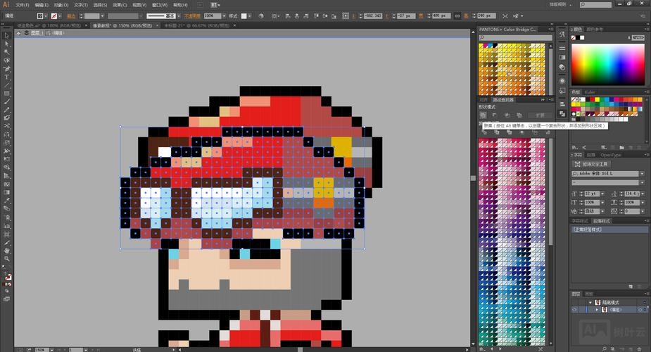The image size is (651, 352).
Task: Click the Pathfinder dock icon
Action: pos(562,113)
